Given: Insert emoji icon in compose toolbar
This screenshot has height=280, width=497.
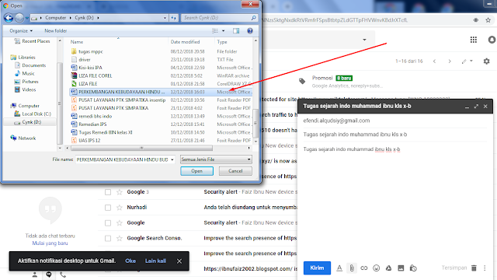Looking at the screenshot, I should (x=376, y=268).
